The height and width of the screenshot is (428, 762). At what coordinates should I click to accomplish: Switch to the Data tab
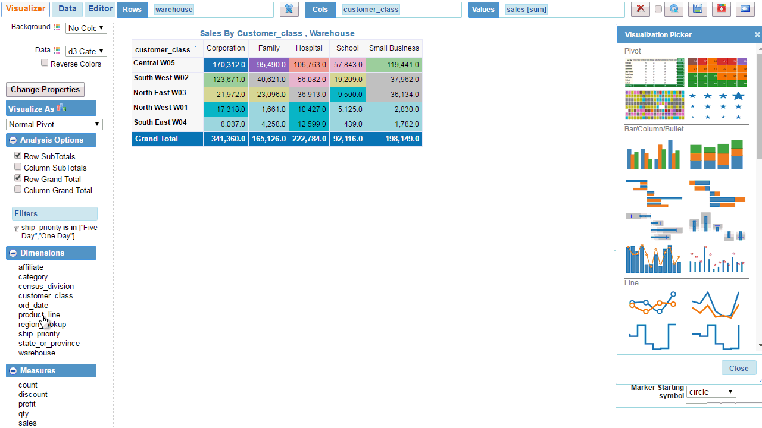click(67, 9)
